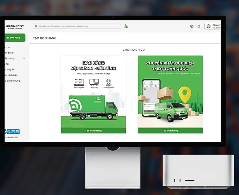This screenshot has height=195, width=239.
Task: Click Tạo đơn hàng under Giao hàng nội thành
Action: (93, 130)
